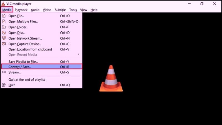Image resolution: width=222 pixels, height=125 pixels.
Task: Choose Open Capture Device... entry
Action: click(x=41, y=44)
